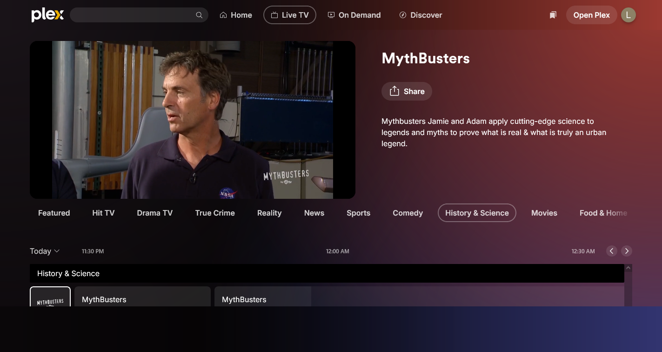The image size is (662, 352).
Task: Go to the Home page
Action: (236, 15)
